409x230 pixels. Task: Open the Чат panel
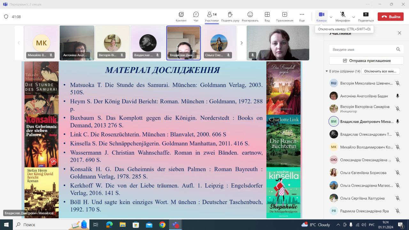[196, 17]
